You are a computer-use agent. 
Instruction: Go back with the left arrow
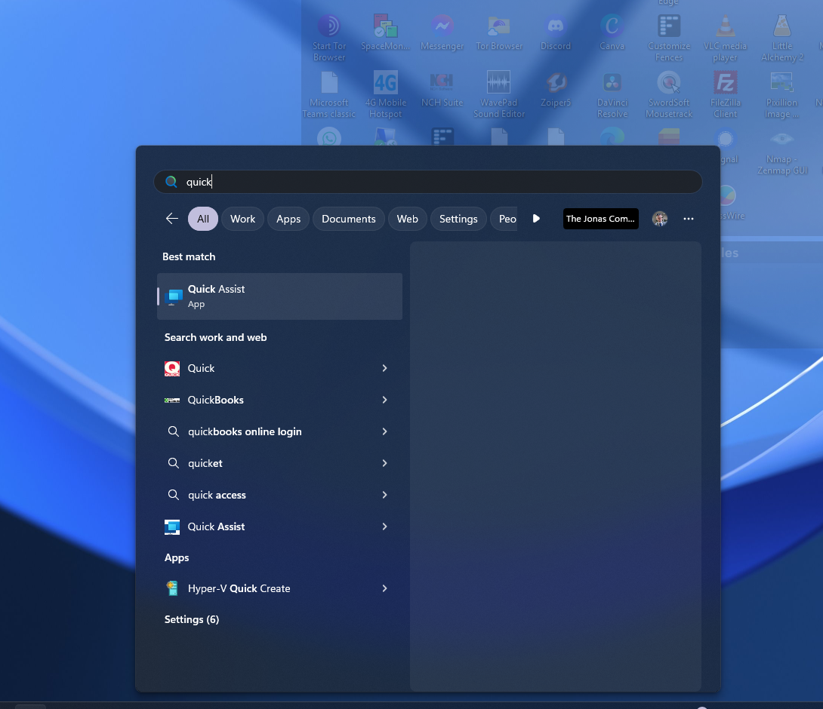172,219
